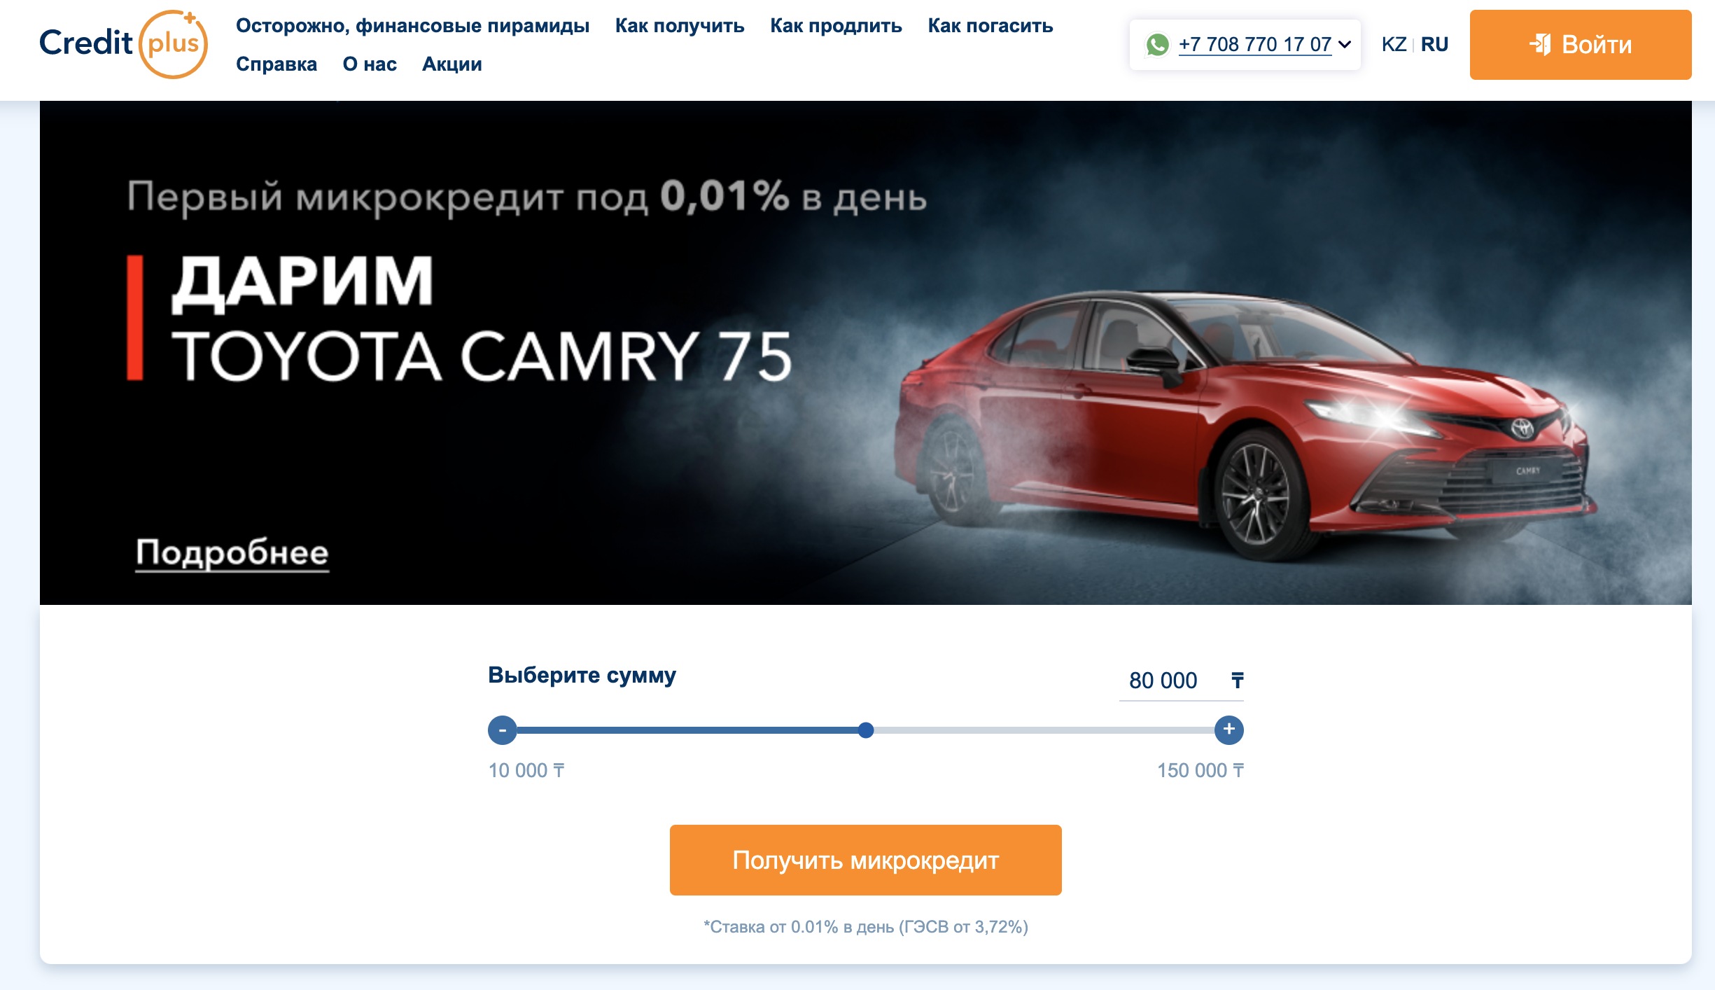Viewport: 1715px width, 990px height.
Task: Decrease loan amount with minus button
Action: pos(503,730)
